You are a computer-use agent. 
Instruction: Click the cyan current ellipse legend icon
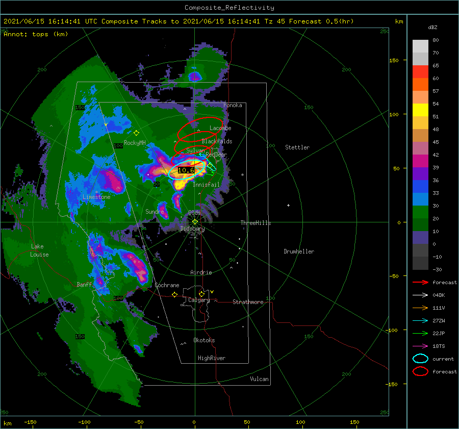(420, 359)
